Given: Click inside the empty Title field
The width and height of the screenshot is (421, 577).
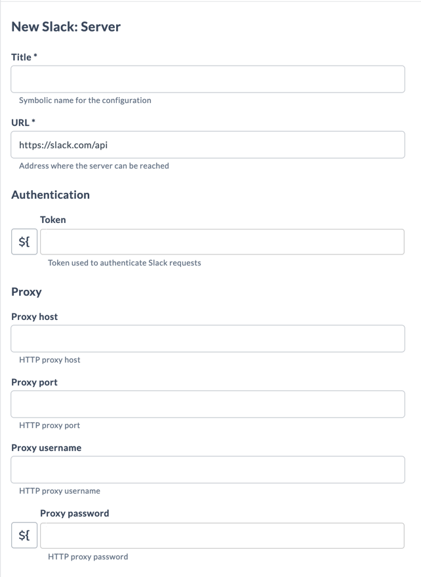Looking at the screenshot, I should coord(207,79).
